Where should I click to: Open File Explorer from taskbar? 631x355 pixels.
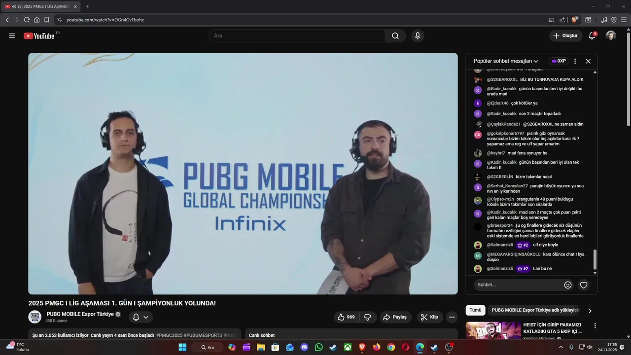click(x=261, y=347)
